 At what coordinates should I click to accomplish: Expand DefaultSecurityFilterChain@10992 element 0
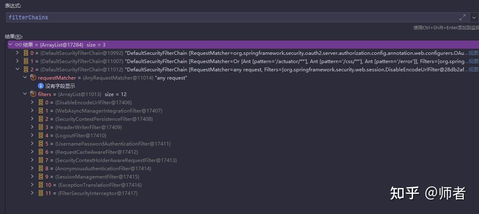[17, 53]
